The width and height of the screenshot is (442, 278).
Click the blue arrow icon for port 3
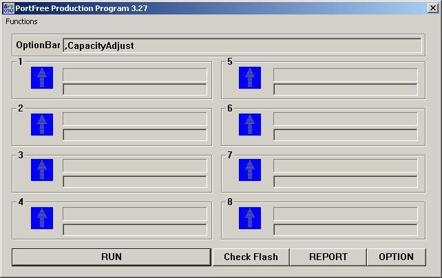click(x=42, y=170)
